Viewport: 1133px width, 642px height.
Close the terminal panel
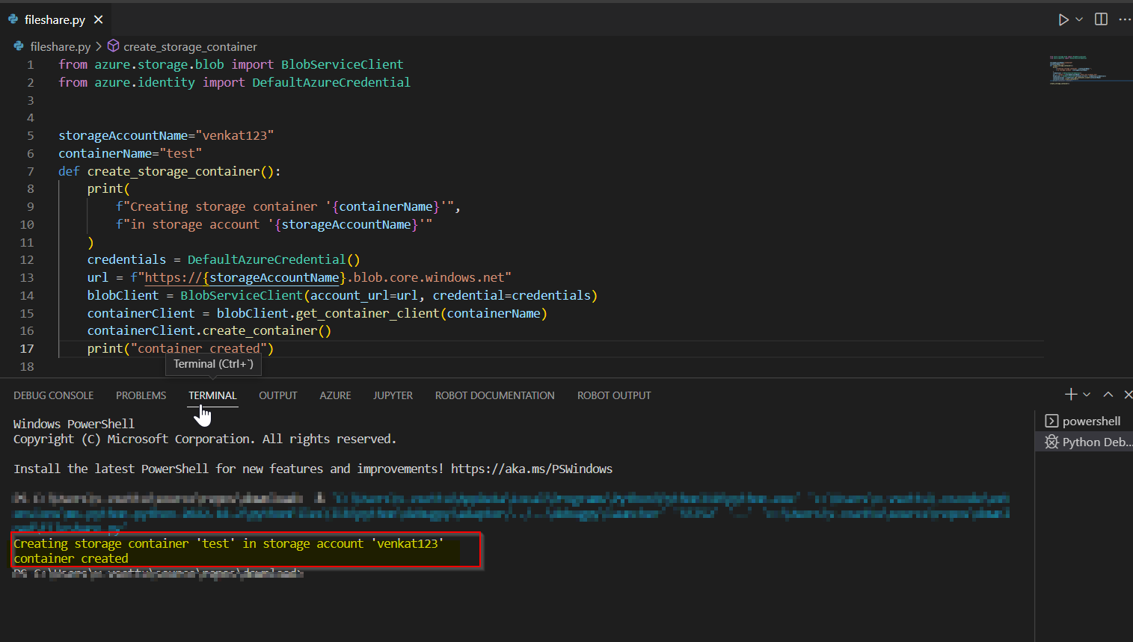click(x=1127, y=394)
